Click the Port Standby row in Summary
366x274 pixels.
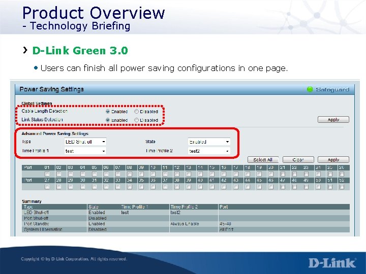pos(186,224)
